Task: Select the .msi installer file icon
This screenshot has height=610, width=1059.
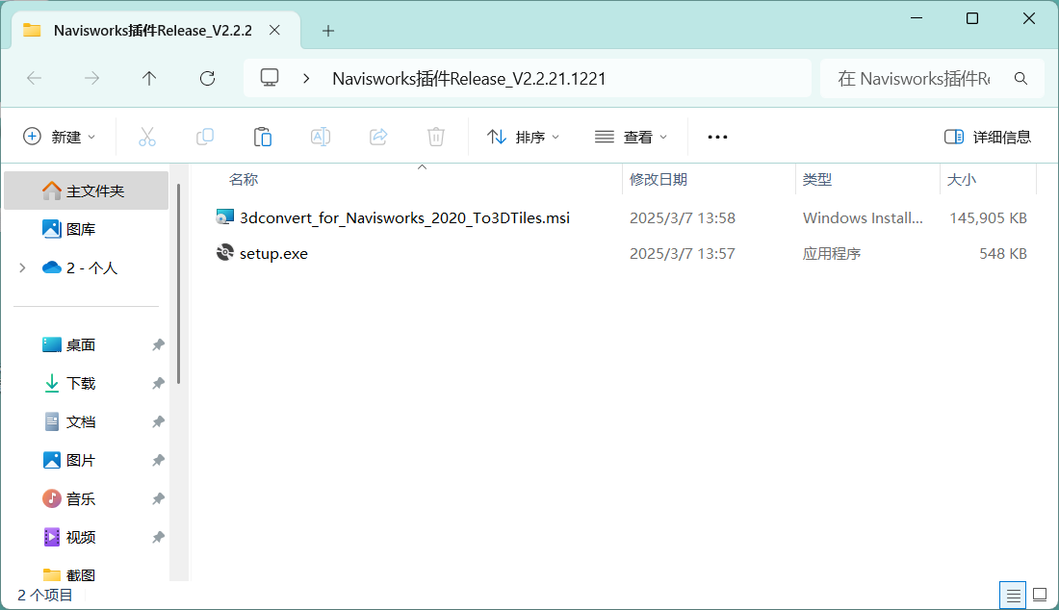Action: [x=225, y=217]
